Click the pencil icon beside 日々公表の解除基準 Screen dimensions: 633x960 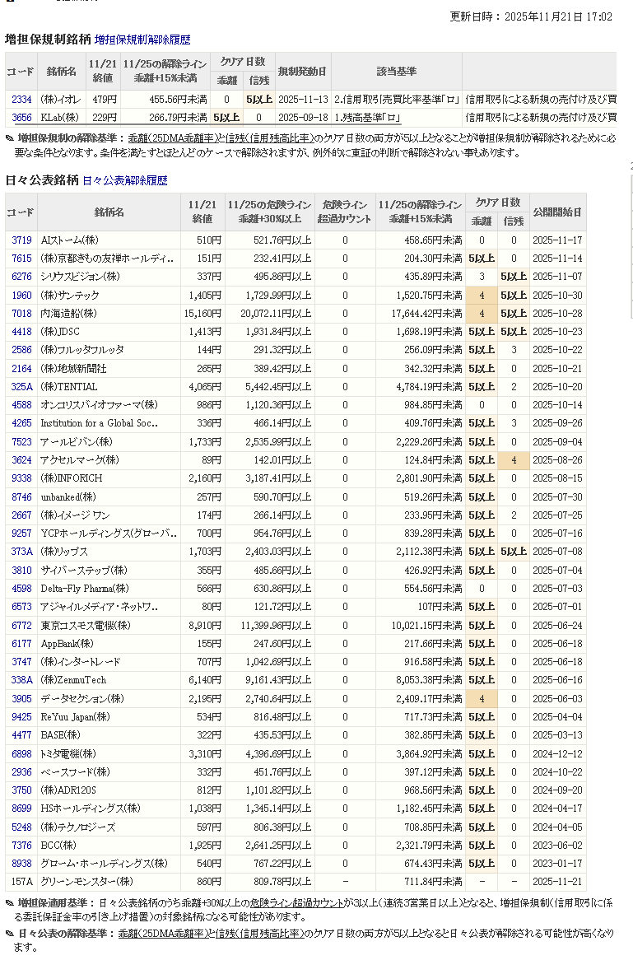(x=10, y=934)
